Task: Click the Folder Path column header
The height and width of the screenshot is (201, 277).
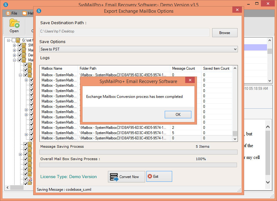Action: coord(124,68)
